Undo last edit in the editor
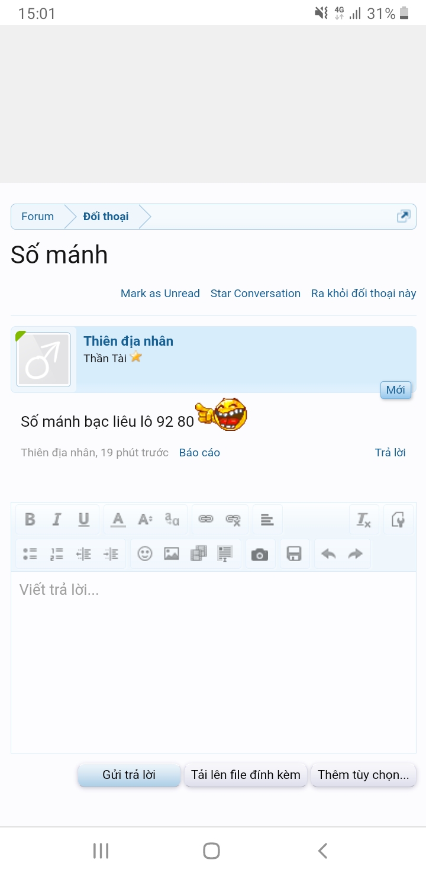This screenshot has width=426, height=876. coord(328,554)
